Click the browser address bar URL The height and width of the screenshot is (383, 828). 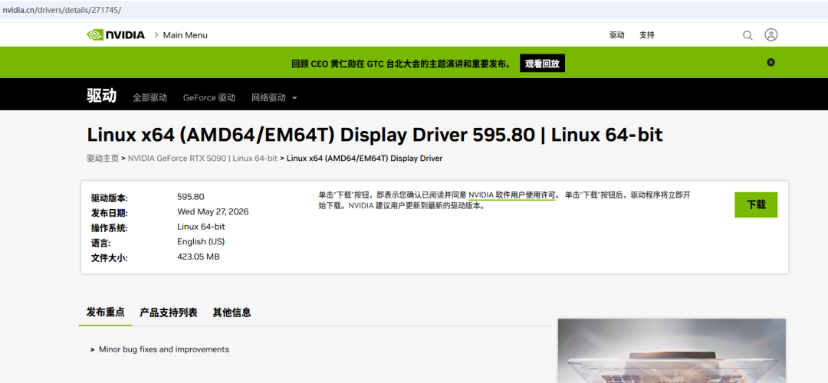click(62, 10)
